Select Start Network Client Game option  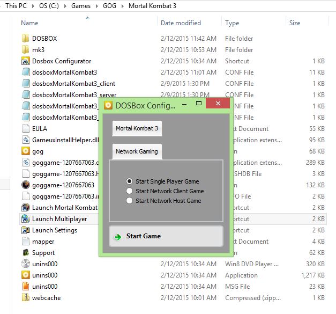(x=130, y=191)
